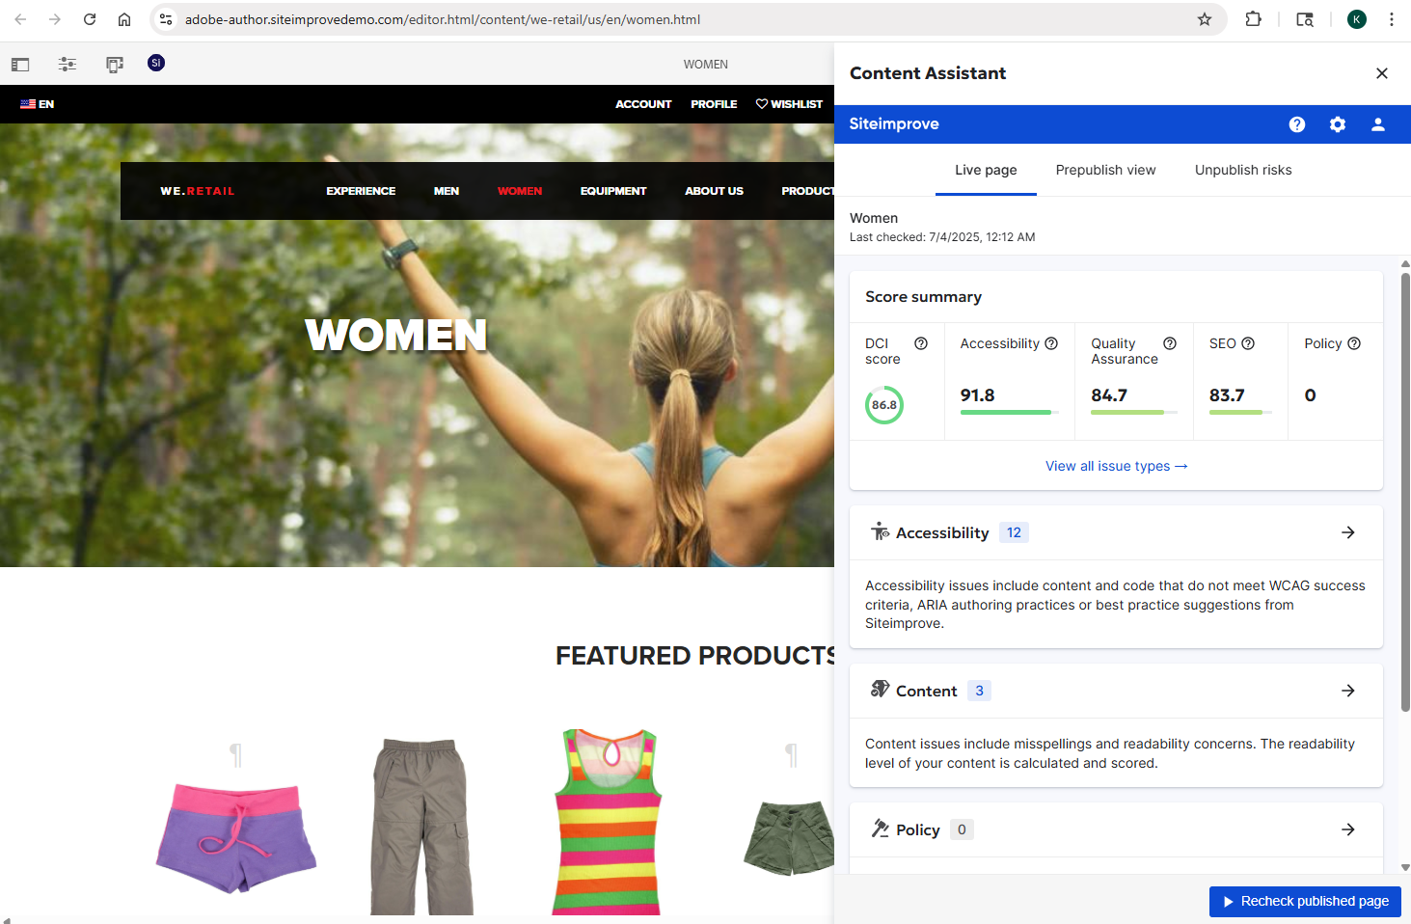Expand the Accessibility issues panel arrow
The height and width of the screenshot is (924, 1411).
[1347, 531]
